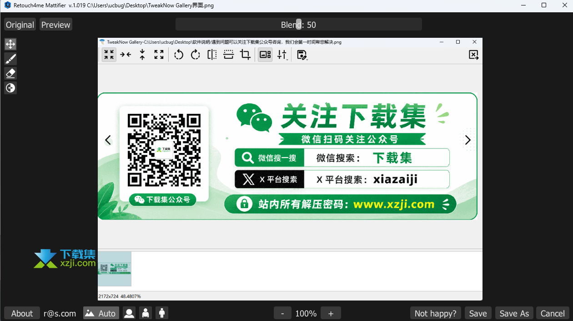This screenshot has width=573, height=321.
Task: Select the Eraser tool
Action: (x=10, y=73)
